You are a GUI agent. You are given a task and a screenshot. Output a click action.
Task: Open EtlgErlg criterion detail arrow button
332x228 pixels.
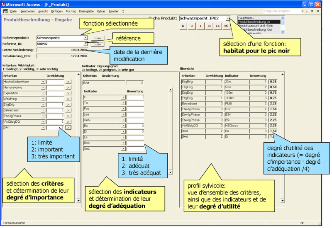[68, 105]
